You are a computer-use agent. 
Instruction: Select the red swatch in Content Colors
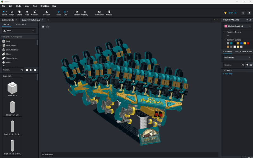click(x=248, y=43)
